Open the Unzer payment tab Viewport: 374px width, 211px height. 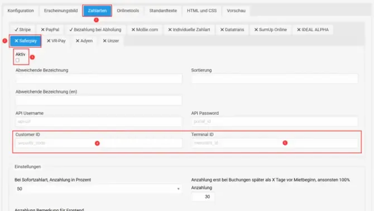111,41
